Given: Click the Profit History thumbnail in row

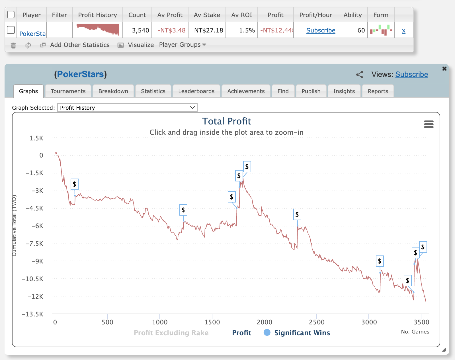Looking at the screenshot, I should coord(98,30).
